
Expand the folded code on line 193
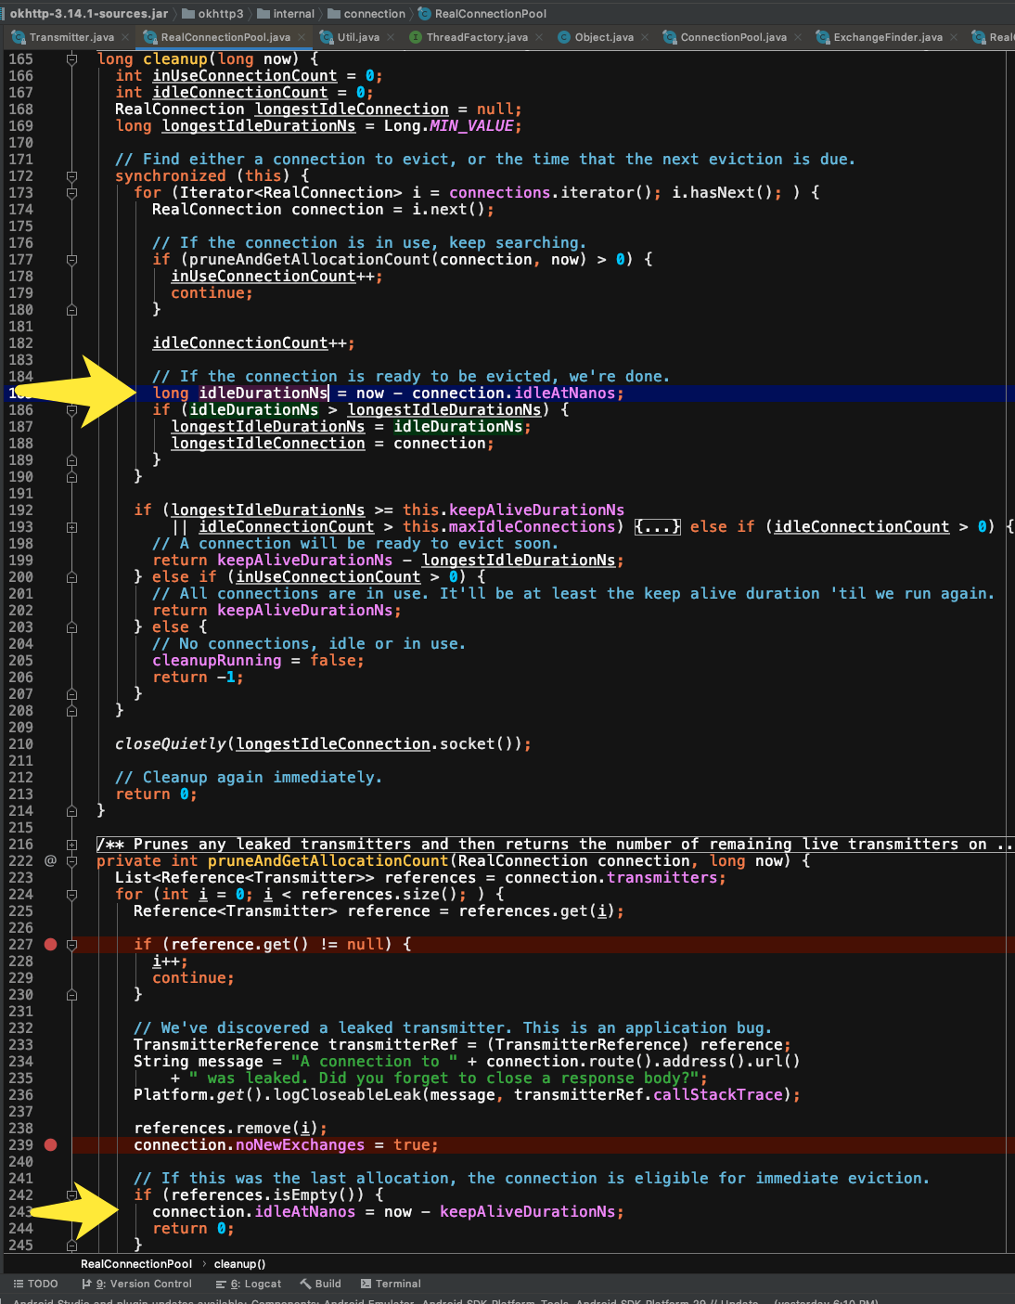pyautogui.click(x=659, y=526)
